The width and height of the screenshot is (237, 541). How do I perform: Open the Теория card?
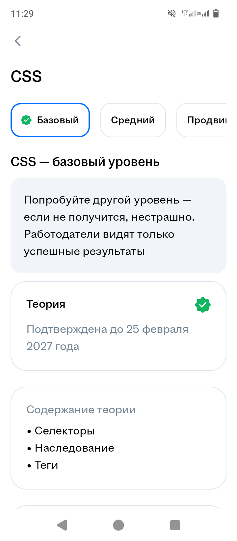(x=118, y=326)
